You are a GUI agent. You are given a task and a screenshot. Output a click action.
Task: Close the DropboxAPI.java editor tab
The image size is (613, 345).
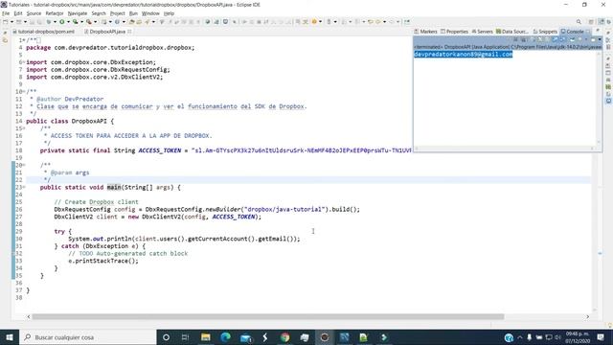(x=129, y=32)
